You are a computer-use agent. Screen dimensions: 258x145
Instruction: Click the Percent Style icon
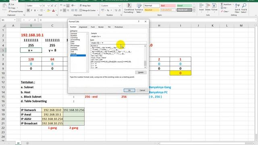pyautogui.click(x=108, y=10)
